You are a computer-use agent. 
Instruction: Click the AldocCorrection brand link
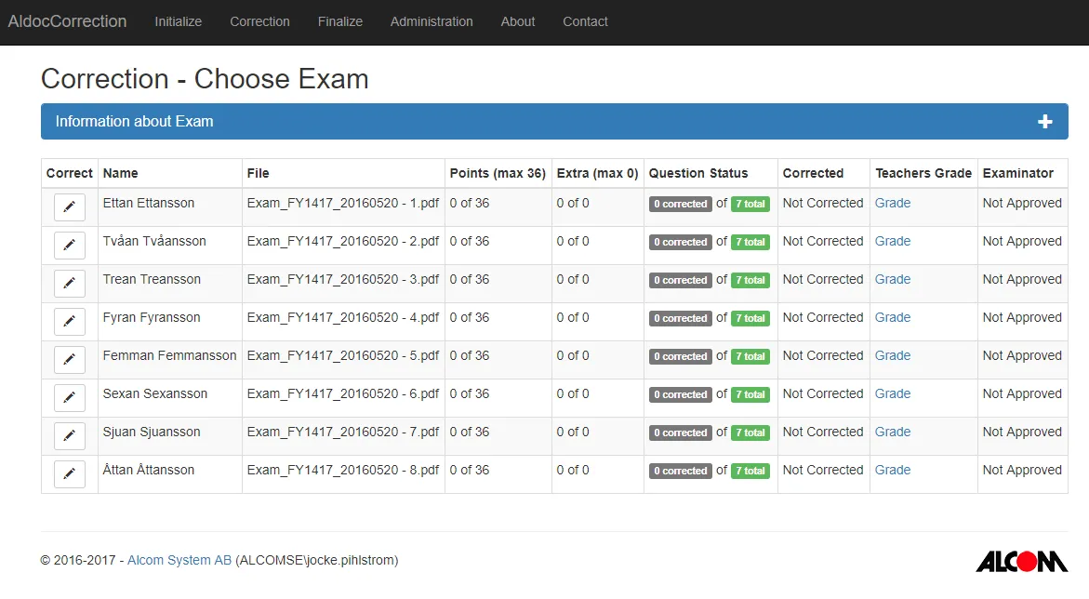[x=67, y=21]
